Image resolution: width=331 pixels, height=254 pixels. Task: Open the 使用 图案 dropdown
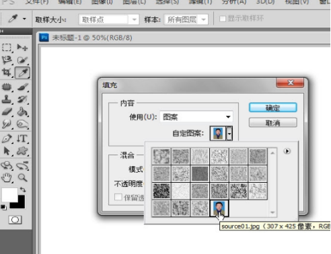tap(196, 117)
